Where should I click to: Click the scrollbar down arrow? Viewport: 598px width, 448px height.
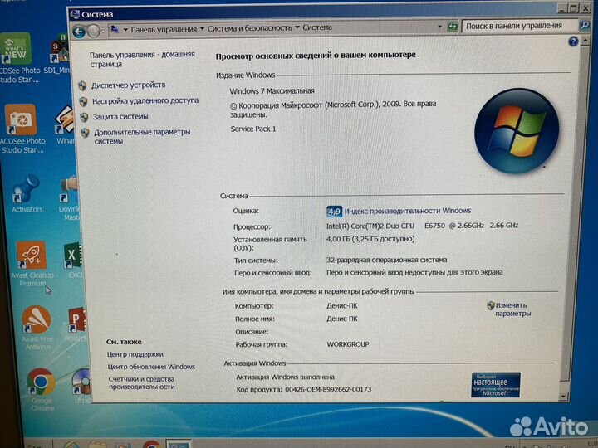tap(564, 397)
